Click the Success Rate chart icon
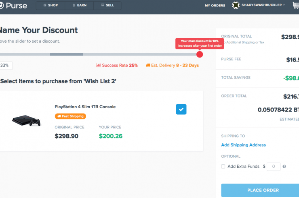This screenshot has height=198, width=299. click(98, 65)
